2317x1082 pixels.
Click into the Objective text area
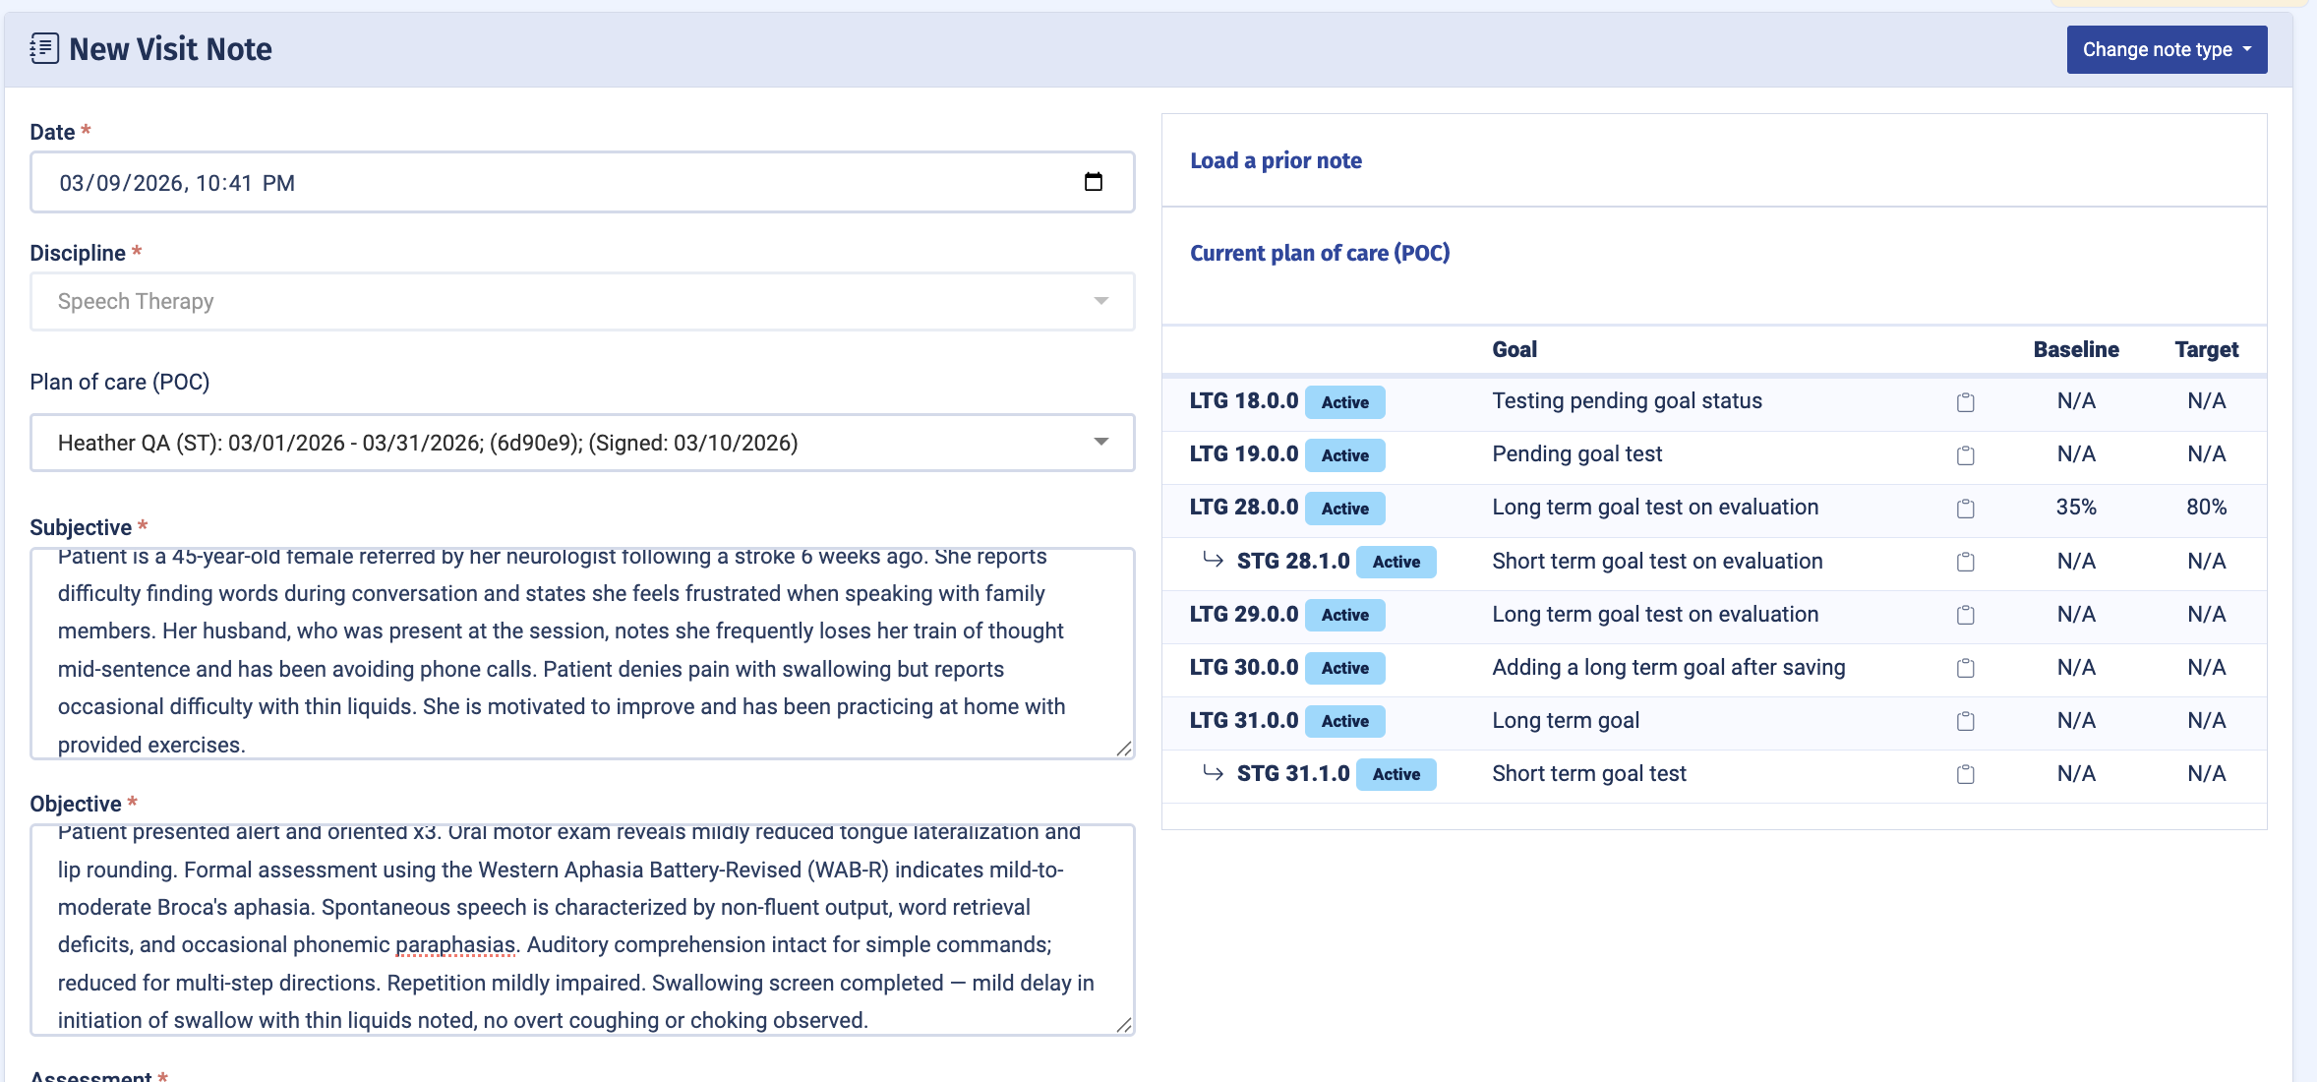(580, 925)
